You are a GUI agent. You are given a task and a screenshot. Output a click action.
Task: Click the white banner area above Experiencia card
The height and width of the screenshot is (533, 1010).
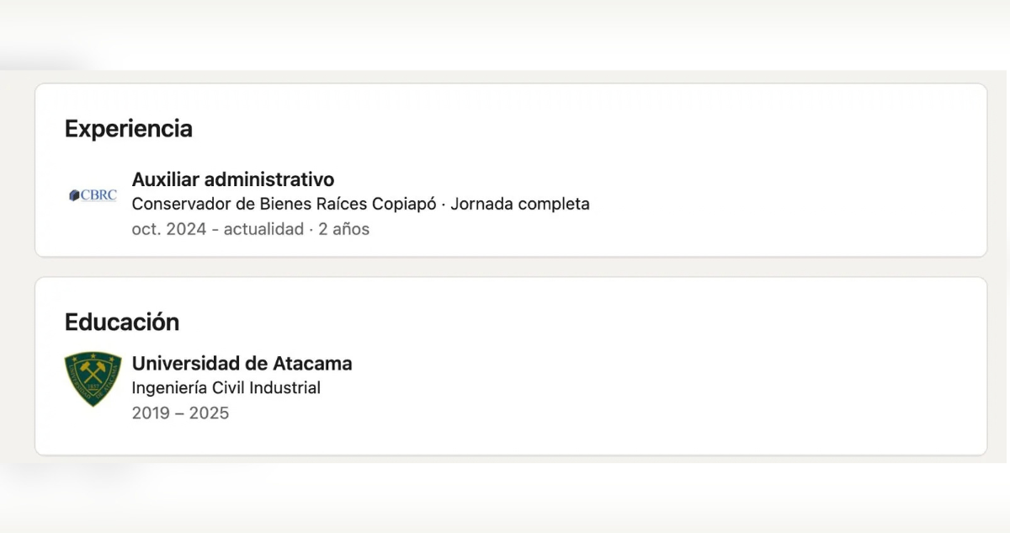point(505,34)
